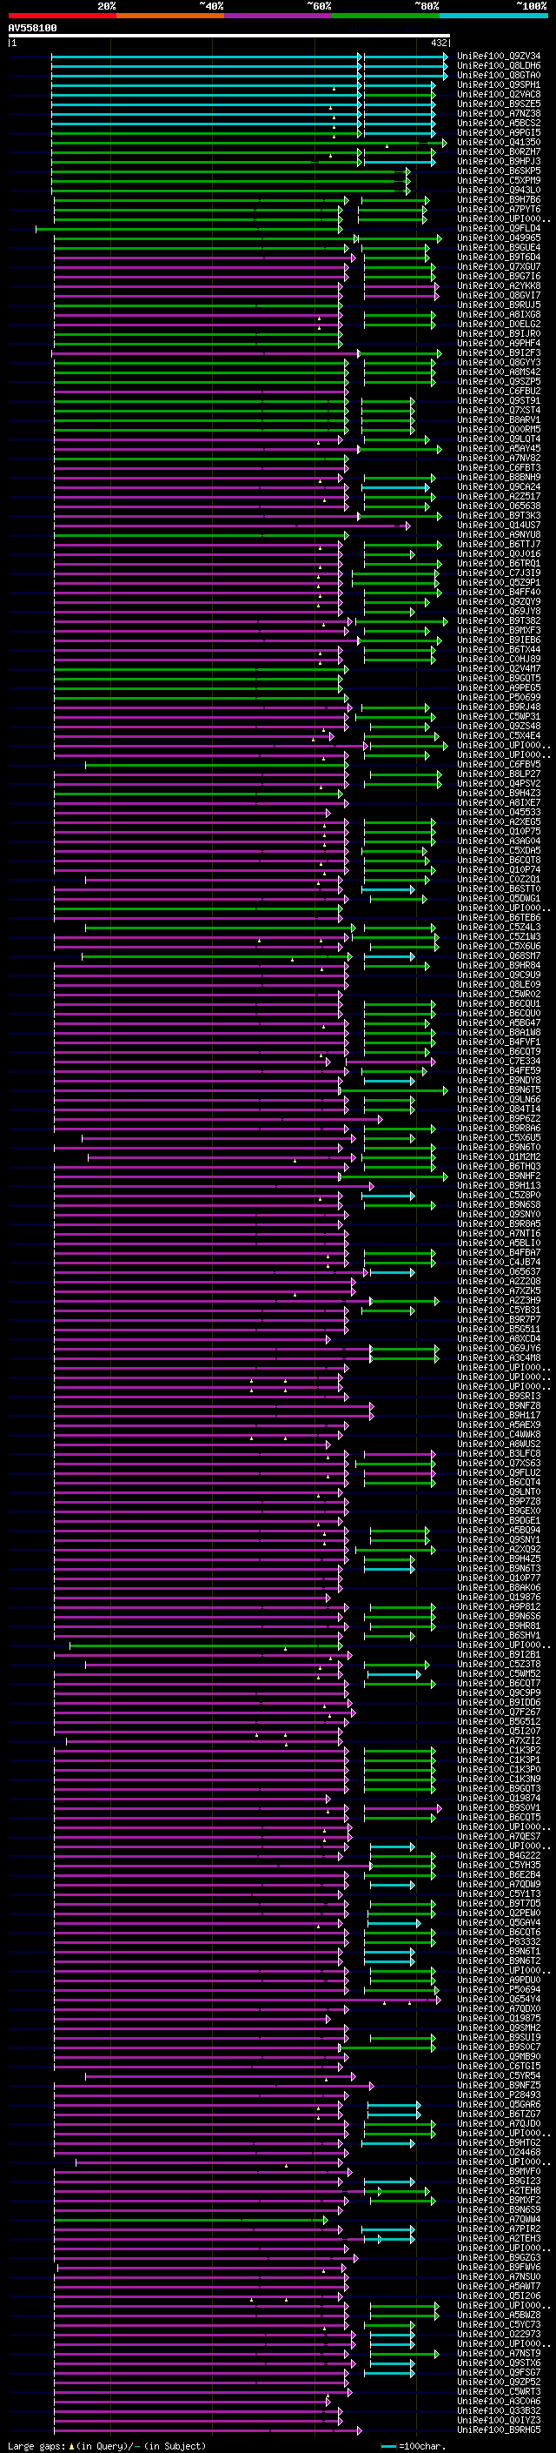Click the cyan alignment bar in the Q9CA24 row
The width and height of the screenshot is (556, 2453).
pos(396,487)
